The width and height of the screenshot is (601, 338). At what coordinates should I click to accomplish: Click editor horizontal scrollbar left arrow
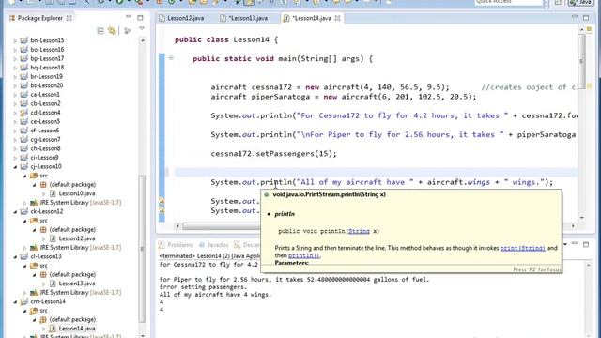pyautogui.click(x=177, y=226)
